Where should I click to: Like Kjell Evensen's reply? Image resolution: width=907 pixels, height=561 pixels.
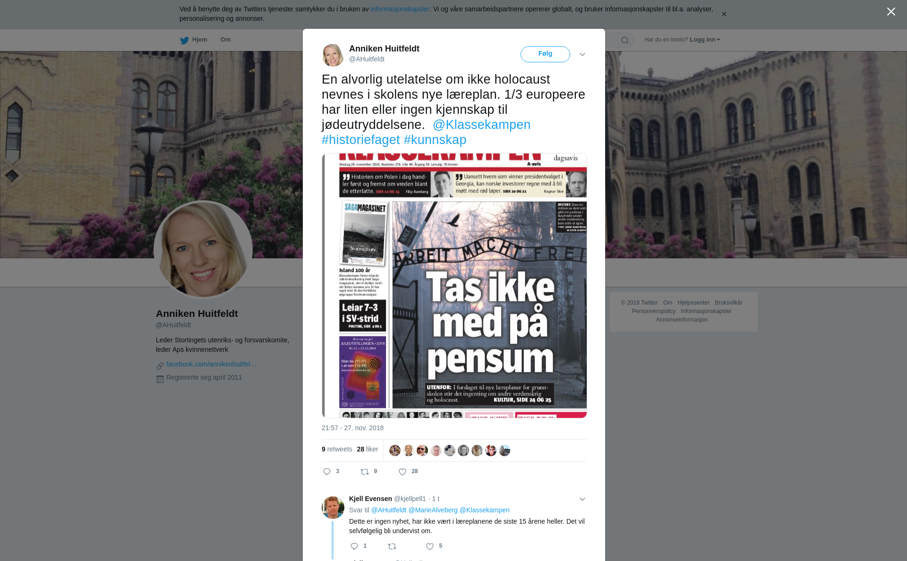(x=430, y=546)
